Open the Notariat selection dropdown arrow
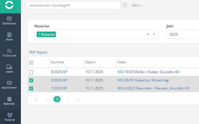199x124 pixels. [154, 34]
